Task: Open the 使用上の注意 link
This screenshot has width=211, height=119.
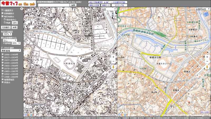Action: pyautogui.click(x=94, y=5)
